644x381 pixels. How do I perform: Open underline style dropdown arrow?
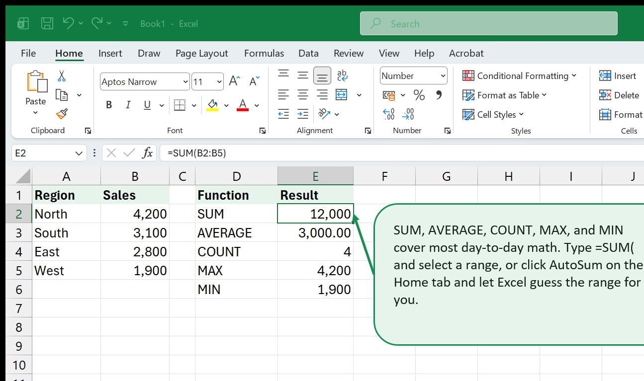point(161,105)
